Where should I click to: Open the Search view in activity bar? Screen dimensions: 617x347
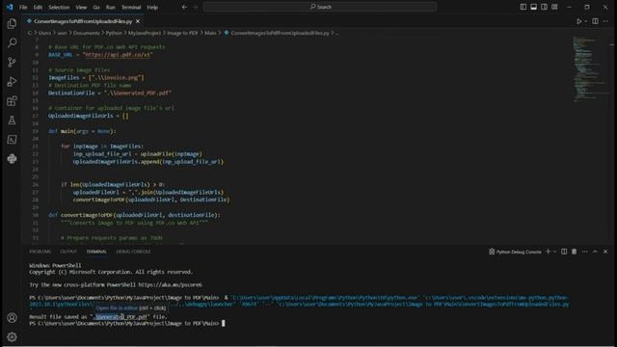coord(12,42)
